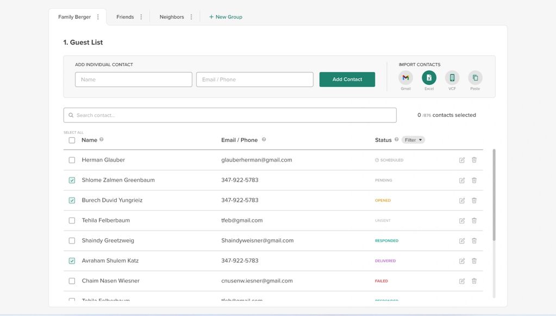Click the DELIVERED status label
This screenshot has height=316, width=556.
pyautogui.click(x=385, y=261)
